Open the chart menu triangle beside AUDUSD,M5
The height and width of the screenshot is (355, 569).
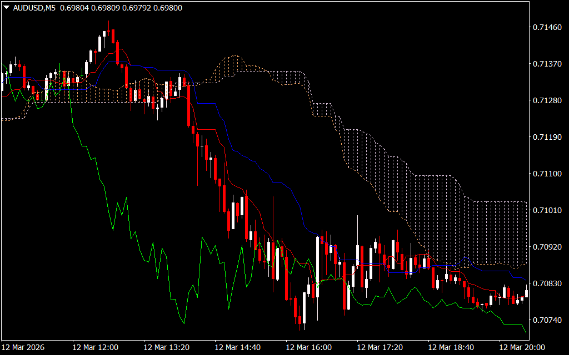pos(6,8)
